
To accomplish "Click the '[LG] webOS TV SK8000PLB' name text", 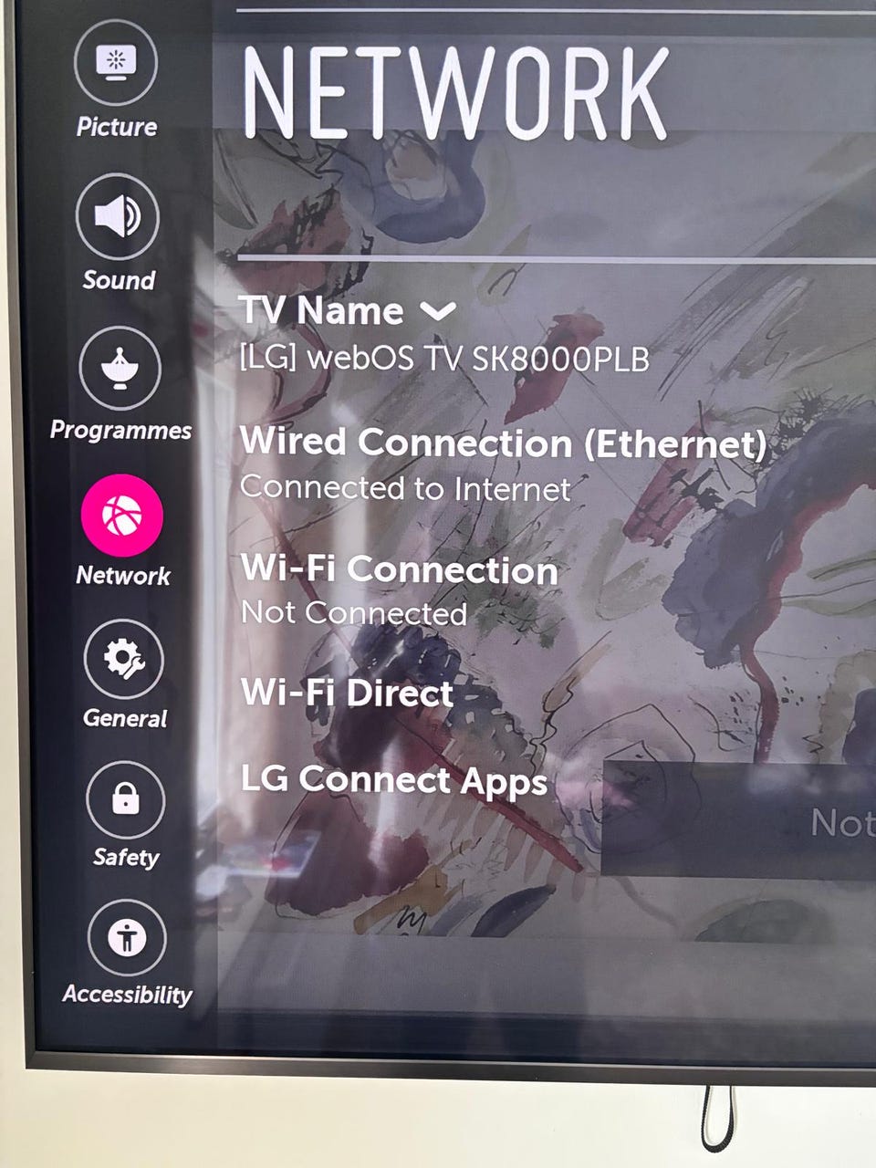I will pyautogui.click(x=444, y=359).
